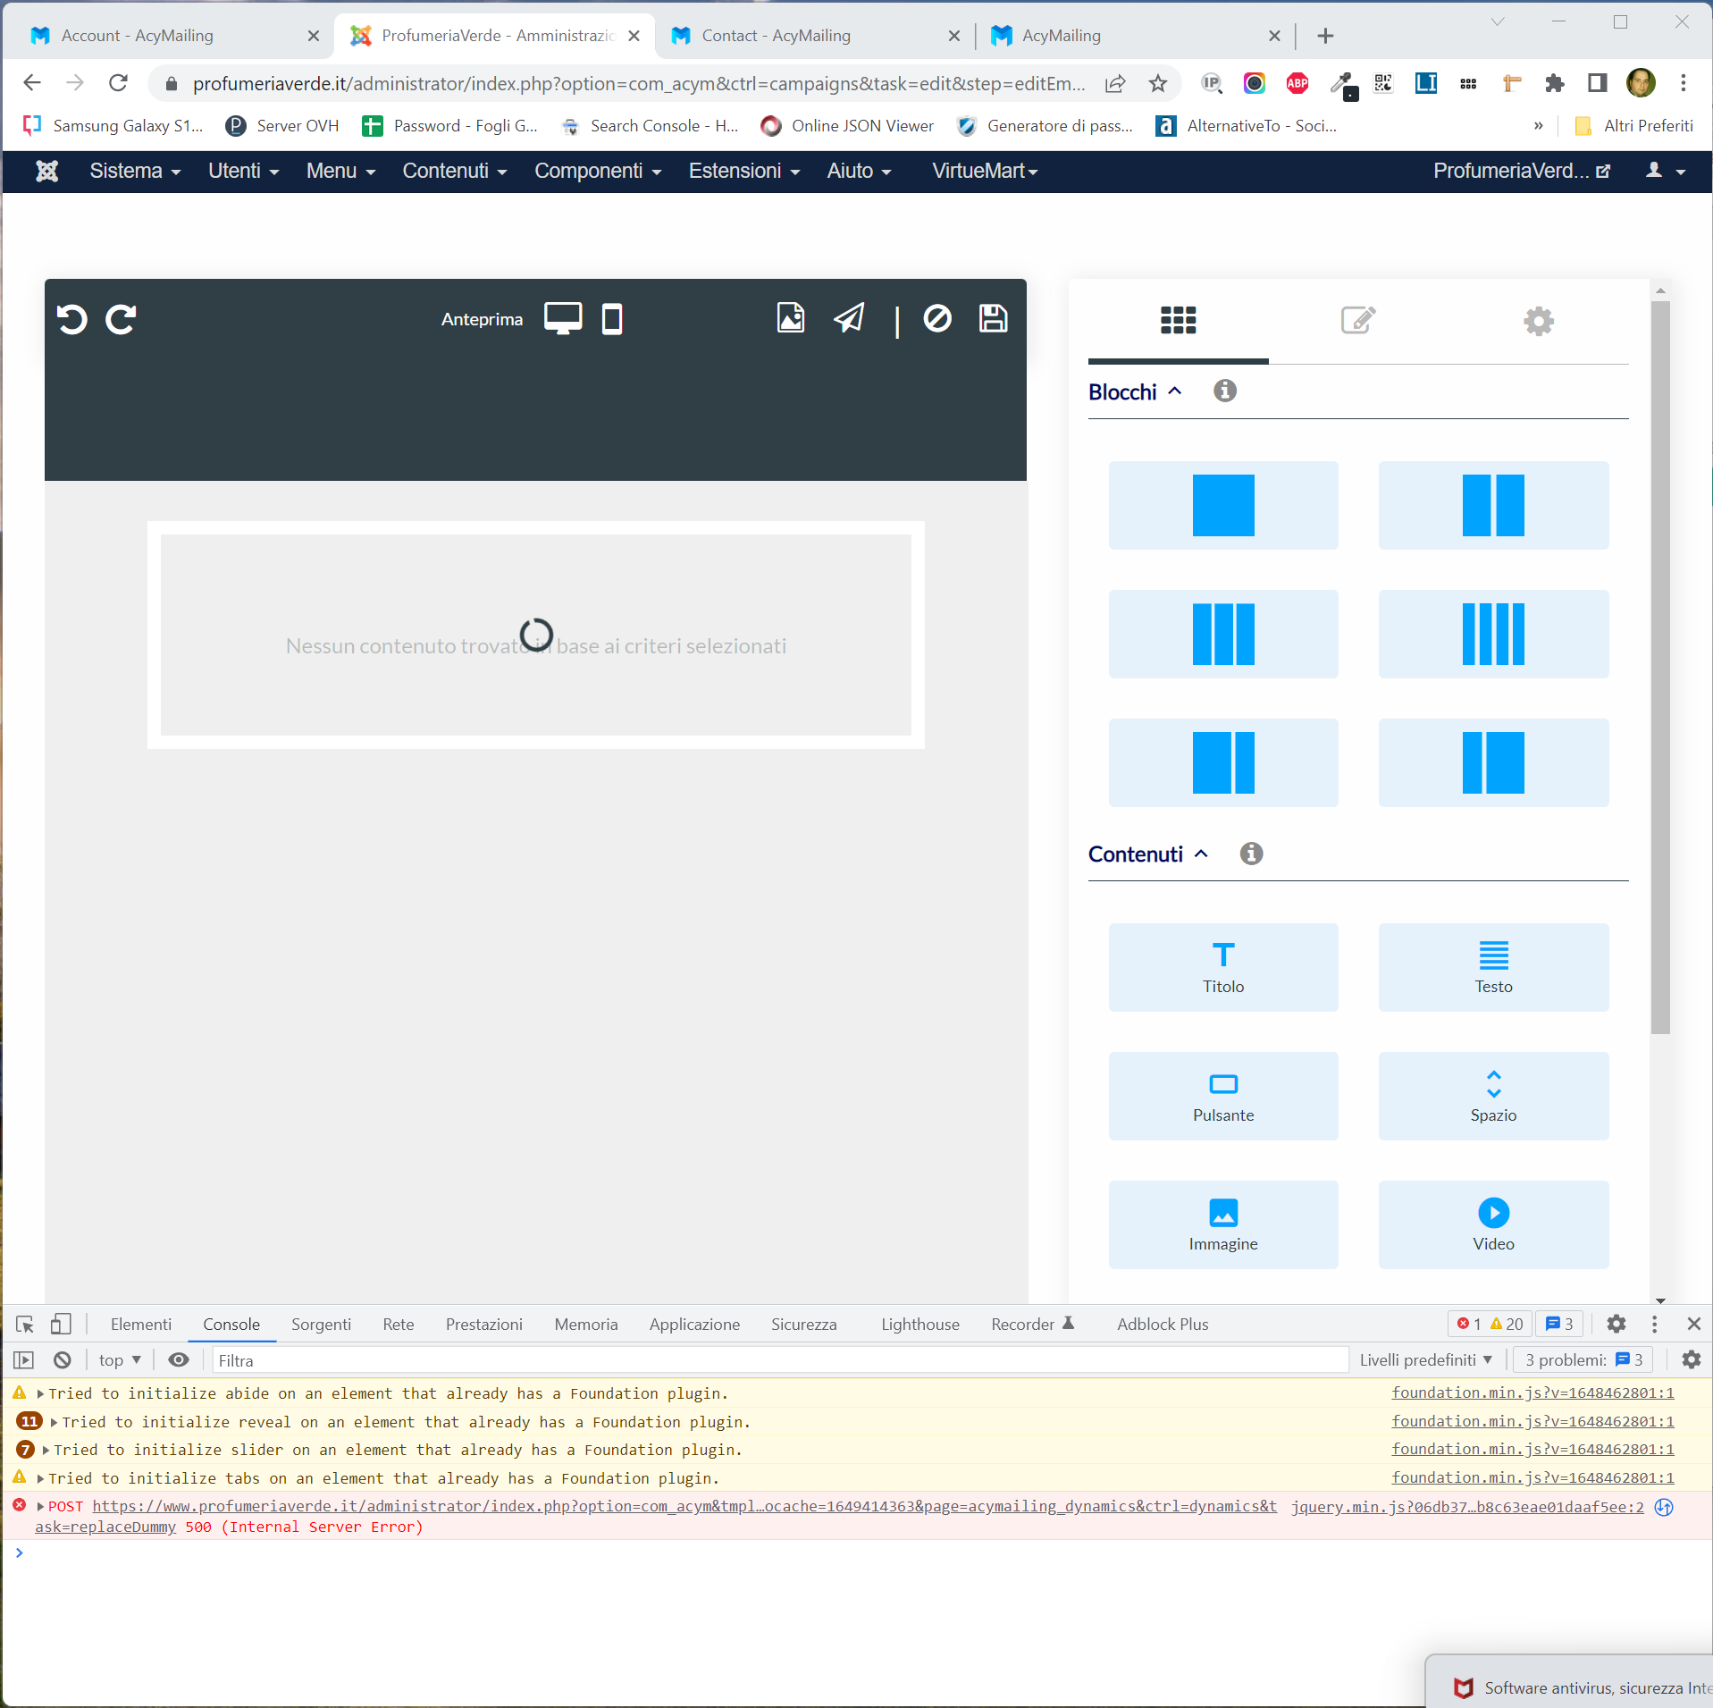This screenshot has width=1713, height=1708.
Task: Open the Contenuti dropdown in Joomla bar
Action: click(454, 171)
